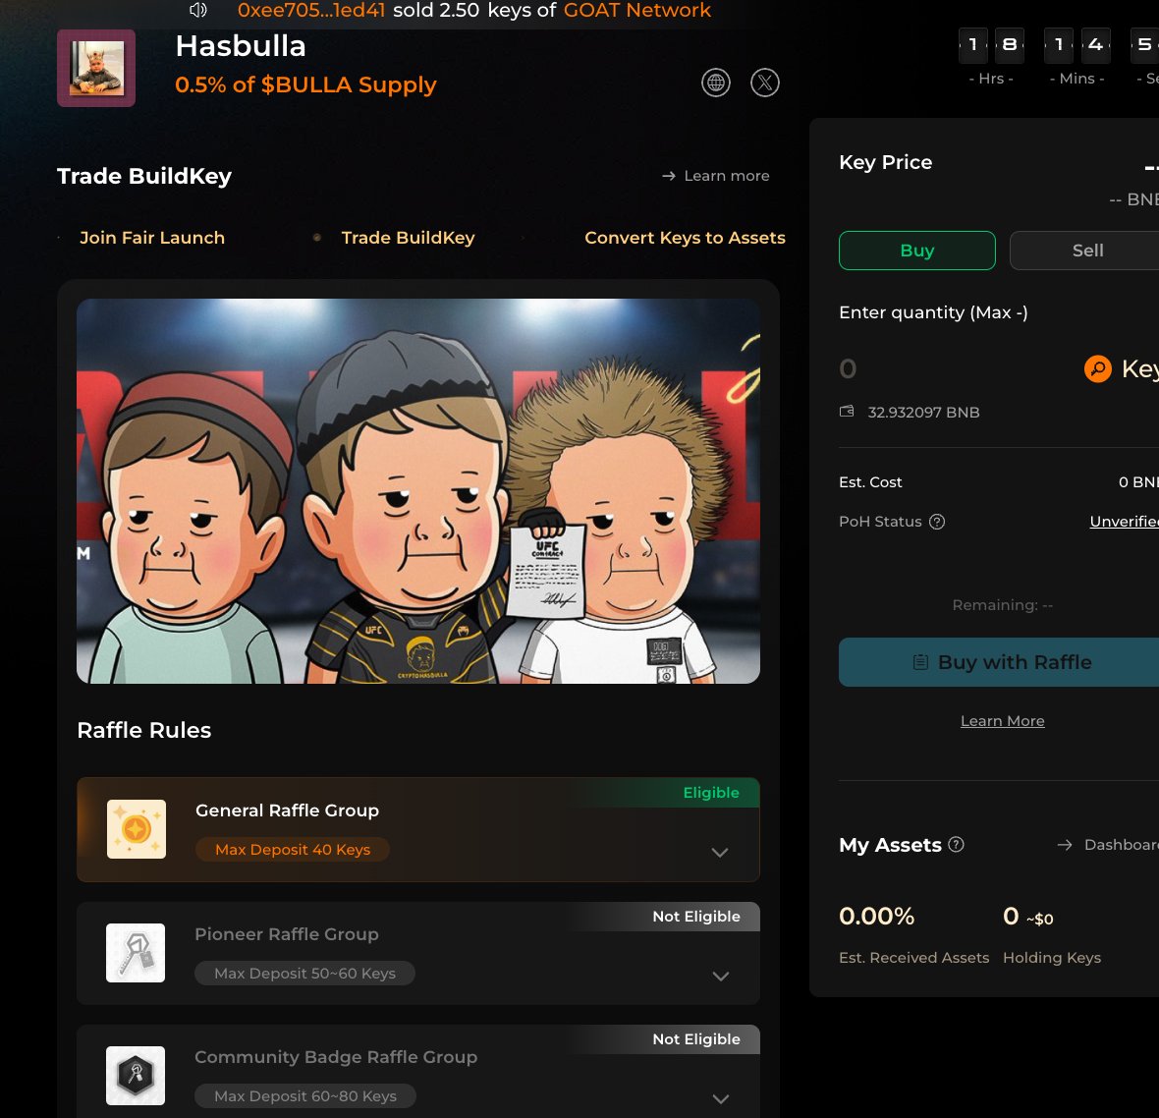Screen dimensions: 1159x1118
Task: Click the My Assets help icon
Action: tap(956, 845)
